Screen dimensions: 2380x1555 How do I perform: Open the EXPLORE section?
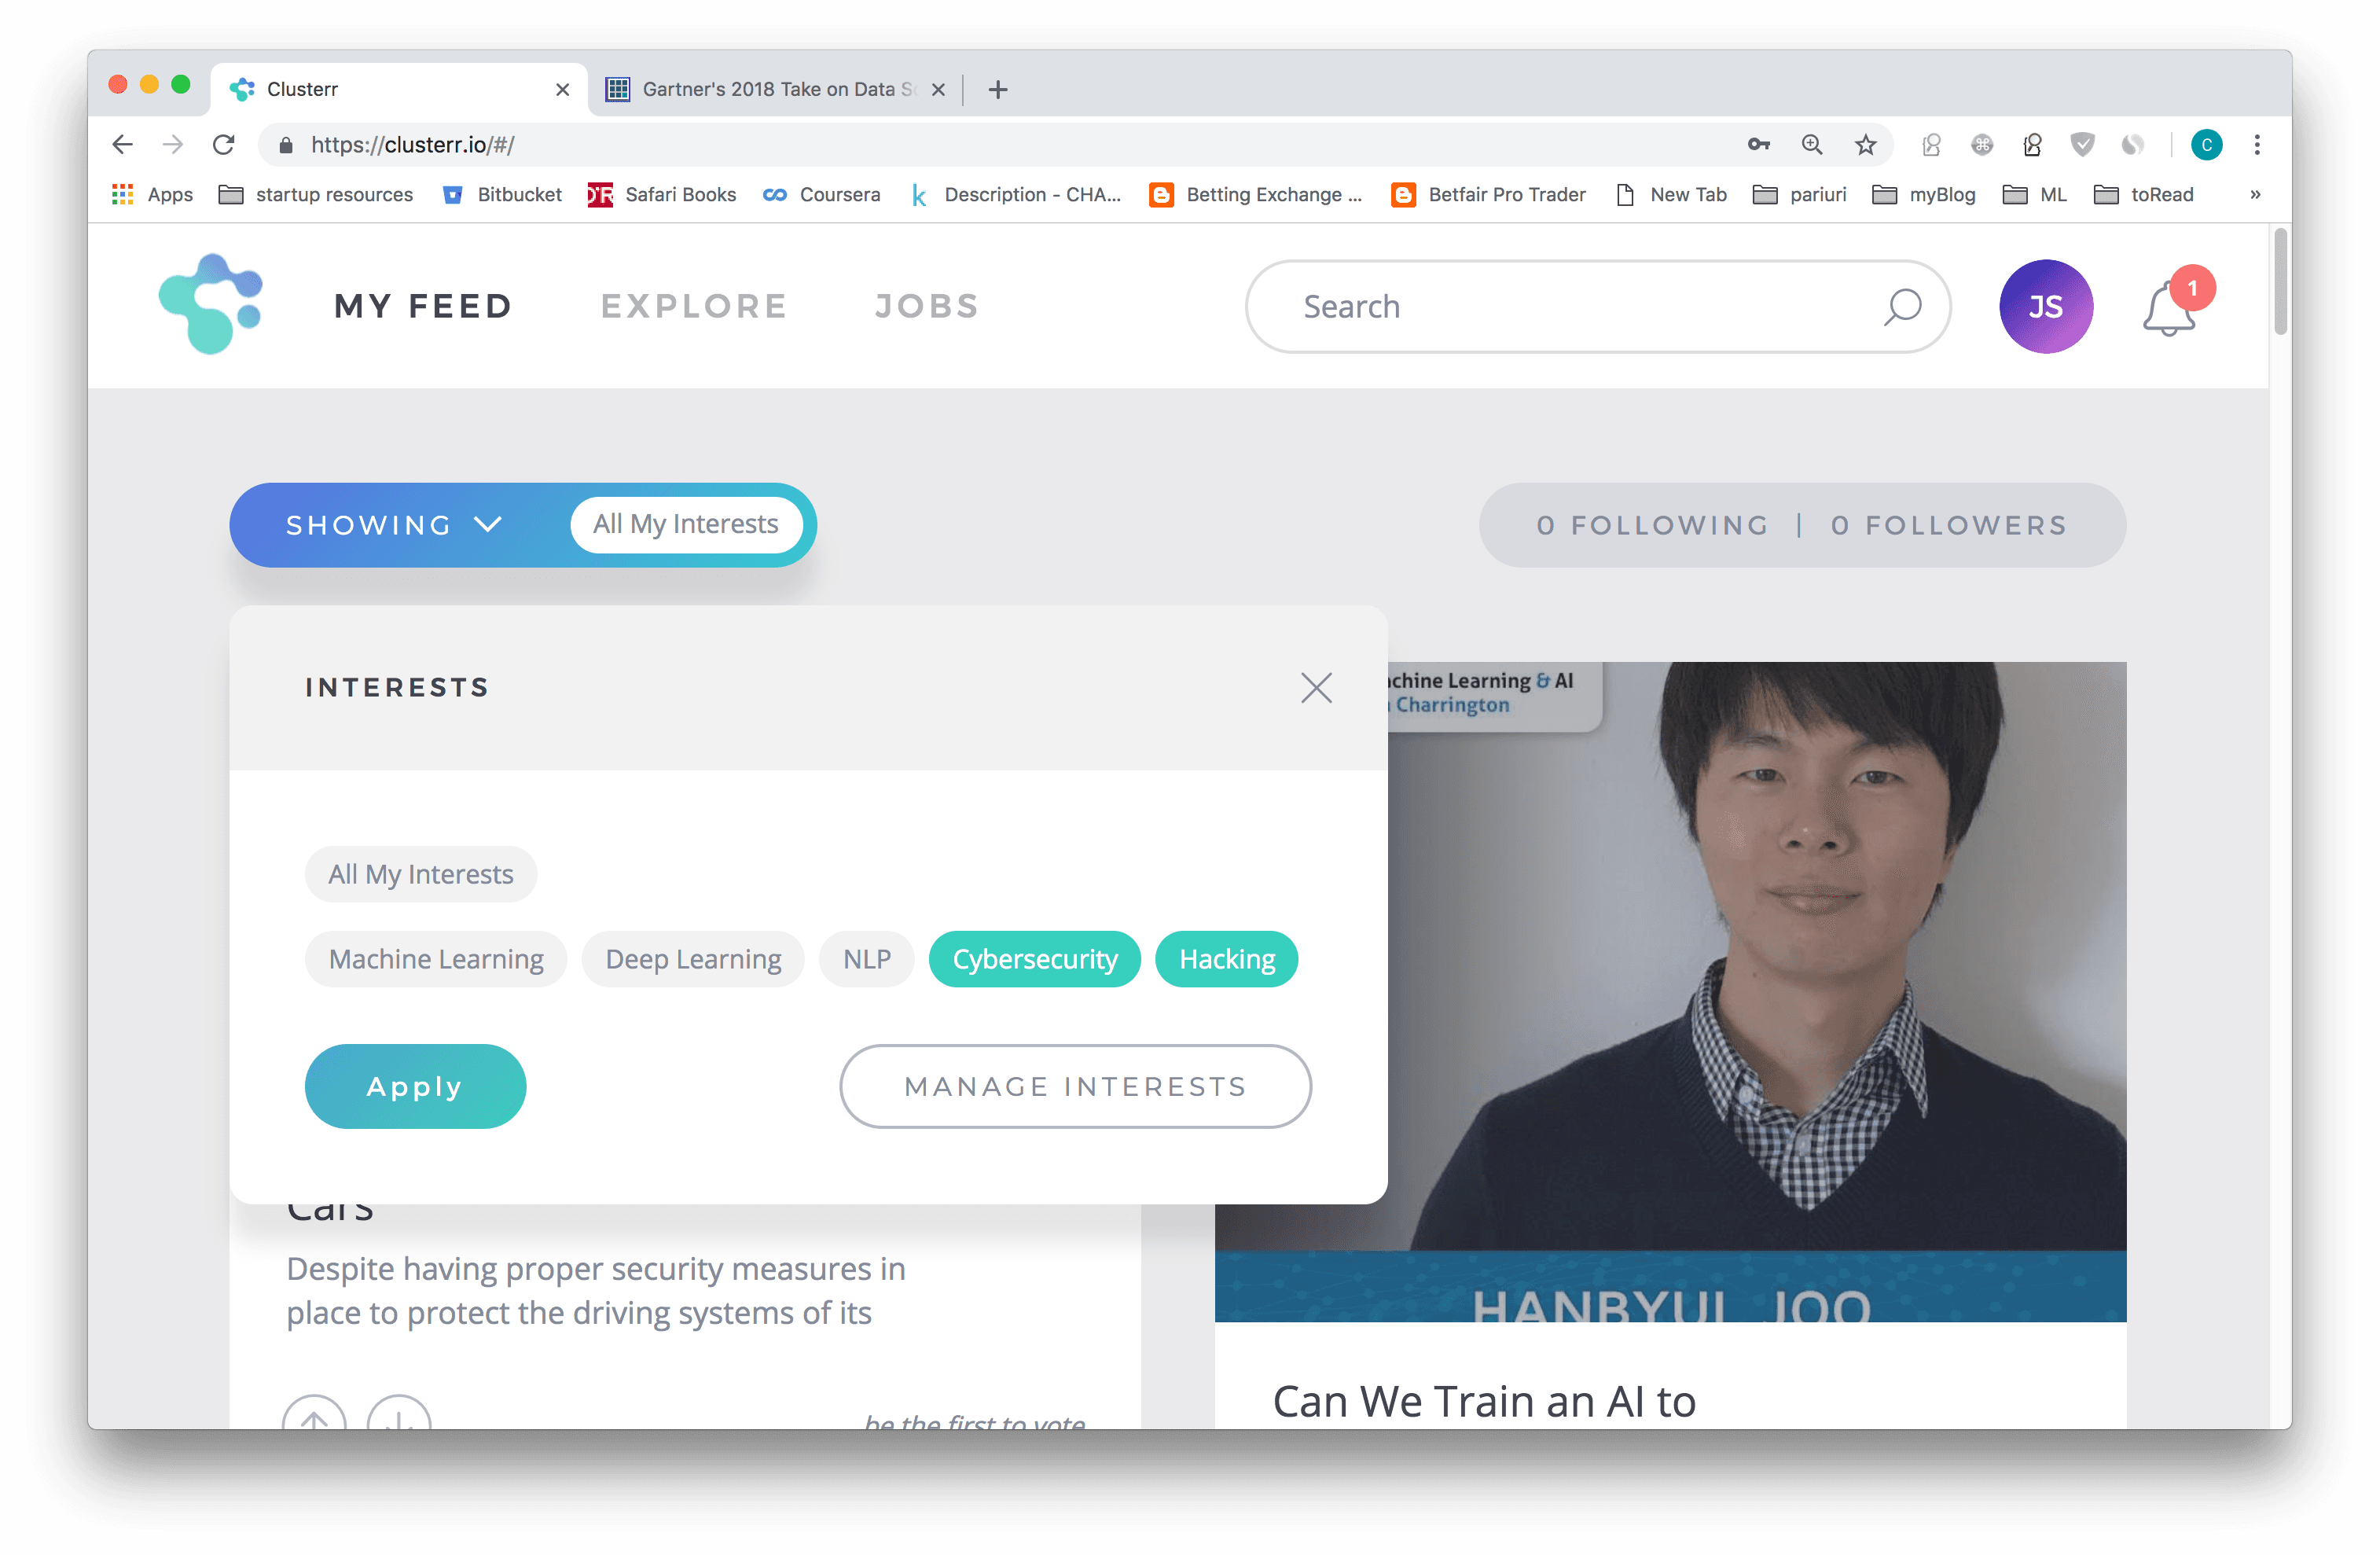pos(694,306)
